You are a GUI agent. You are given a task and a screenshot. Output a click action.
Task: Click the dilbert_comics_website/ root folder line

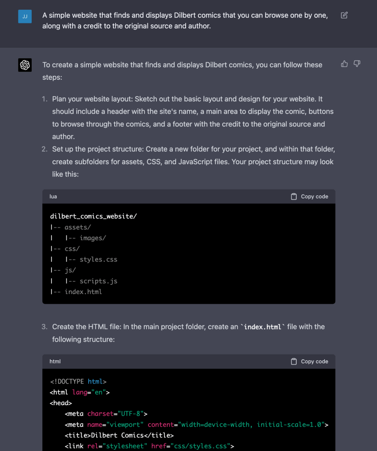coord(93,216)
